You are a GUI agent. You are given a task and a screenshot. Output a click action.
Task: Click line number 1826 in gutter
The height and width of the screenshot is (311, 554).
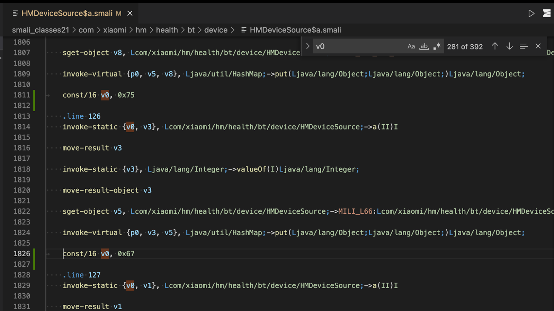(x=22, y=254)
